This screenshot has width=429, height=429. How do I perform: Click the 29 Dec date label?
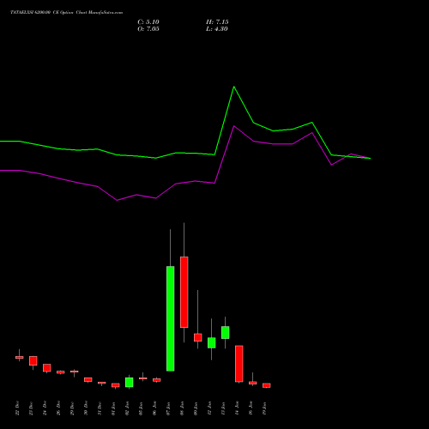coord(72,408)
